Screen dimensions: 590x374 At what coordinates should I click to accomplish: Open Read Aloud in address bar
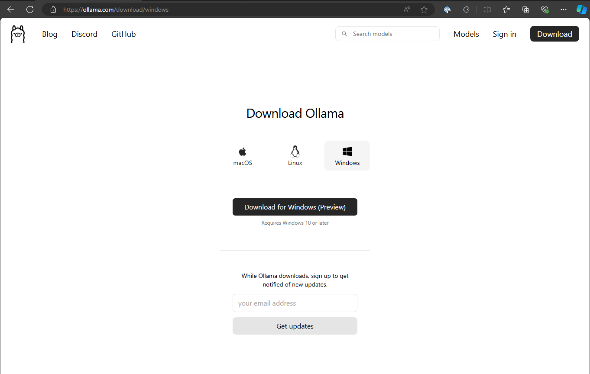[x=407, y=10]
